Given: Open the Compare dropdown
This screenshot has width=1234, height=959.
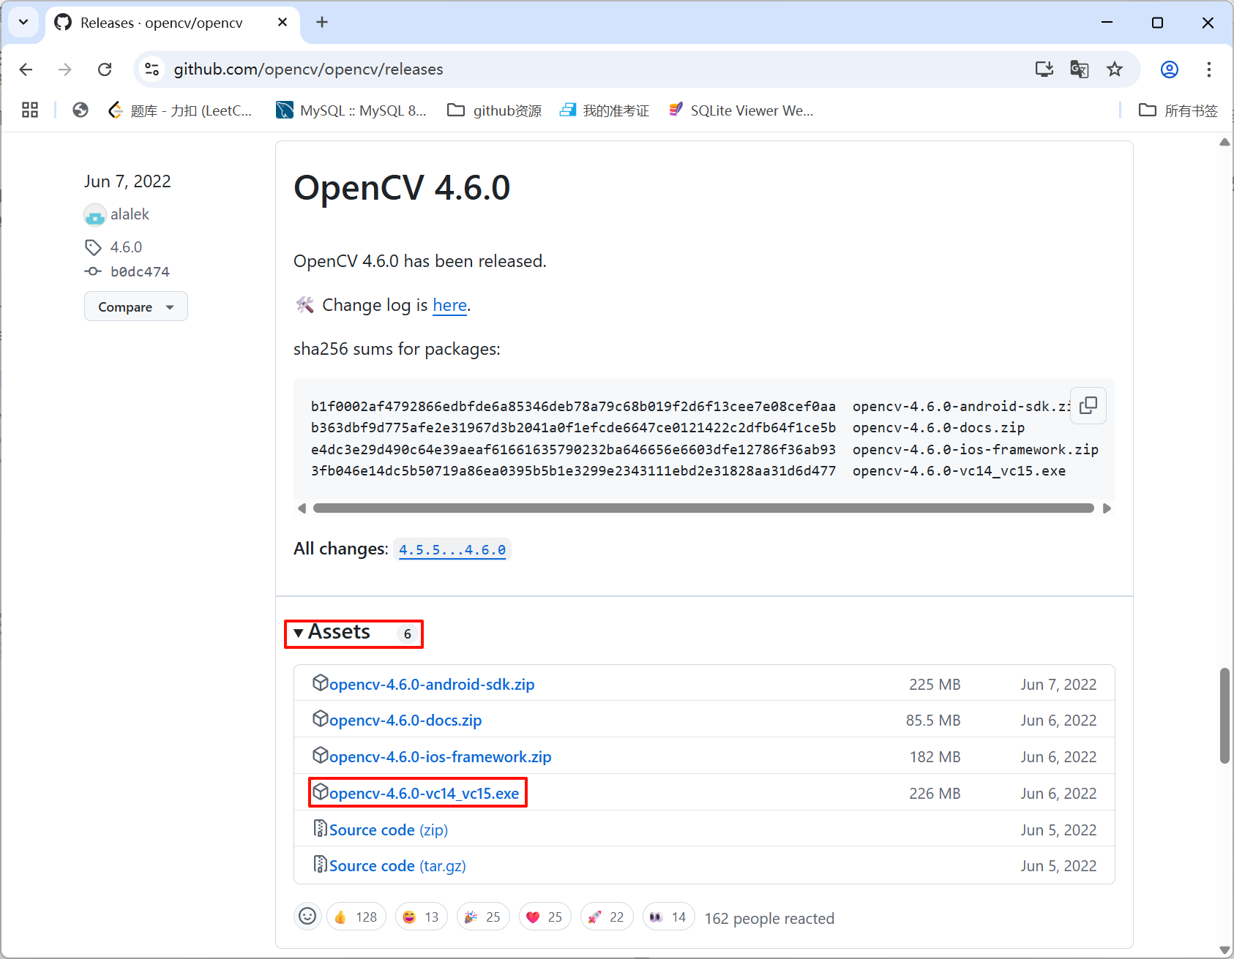Looking at the screenshot, I should point(136,306).
